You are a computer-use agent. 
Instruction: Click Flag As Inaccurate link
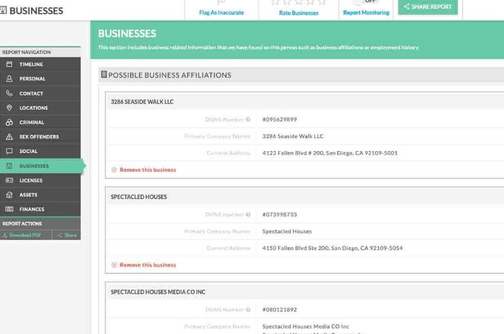coord(222,13)
